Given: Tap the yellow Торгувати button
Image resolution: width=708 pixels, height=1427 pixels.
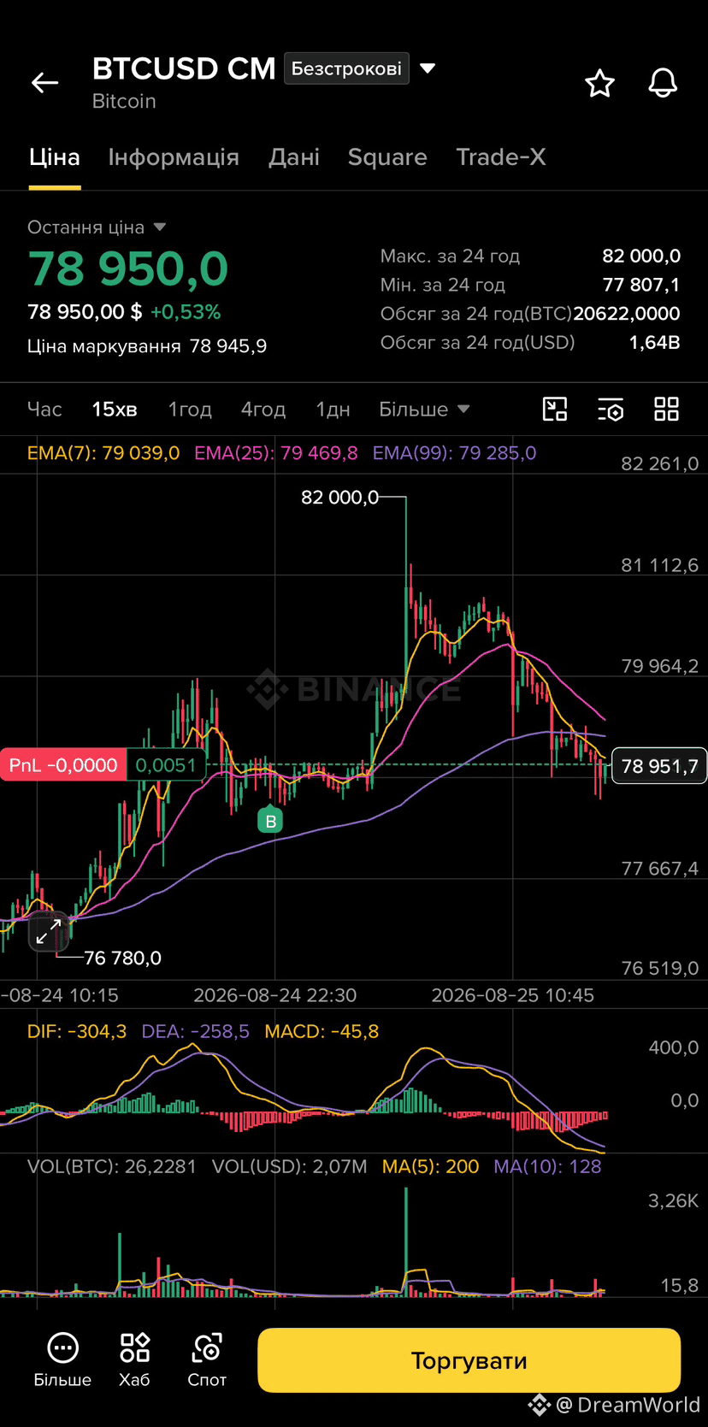Looking at the screenshot, I should pyautogui.click(x=469, y=1360).
